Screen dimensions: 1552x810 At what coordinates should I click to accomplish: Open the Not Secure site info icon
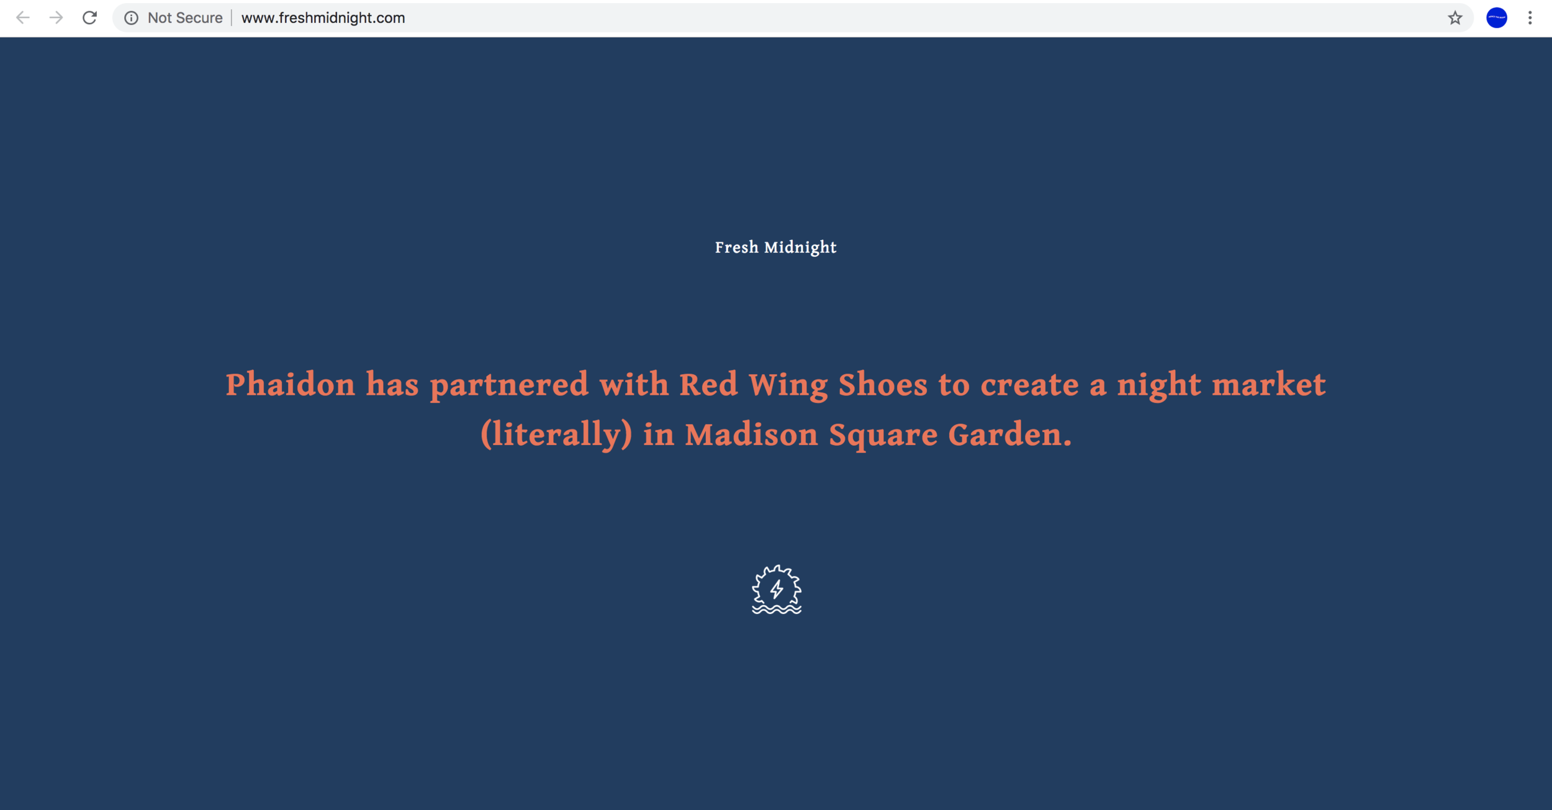(x=131, y=18)
